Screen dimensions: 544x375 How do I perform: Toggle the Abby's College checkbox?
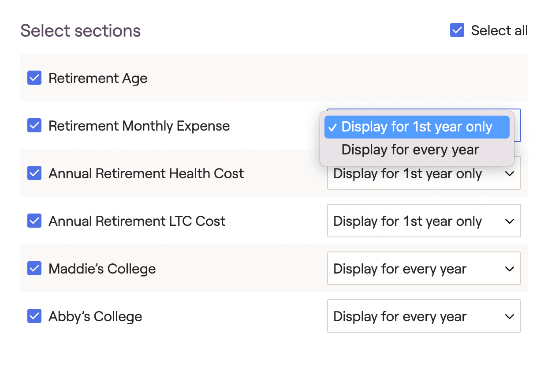tap(34, 316)
